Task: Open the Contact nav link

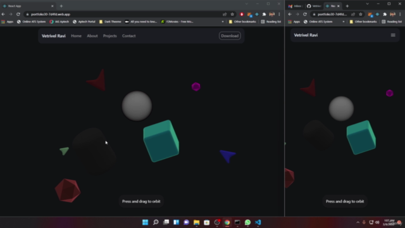Action: click(128, 36)
